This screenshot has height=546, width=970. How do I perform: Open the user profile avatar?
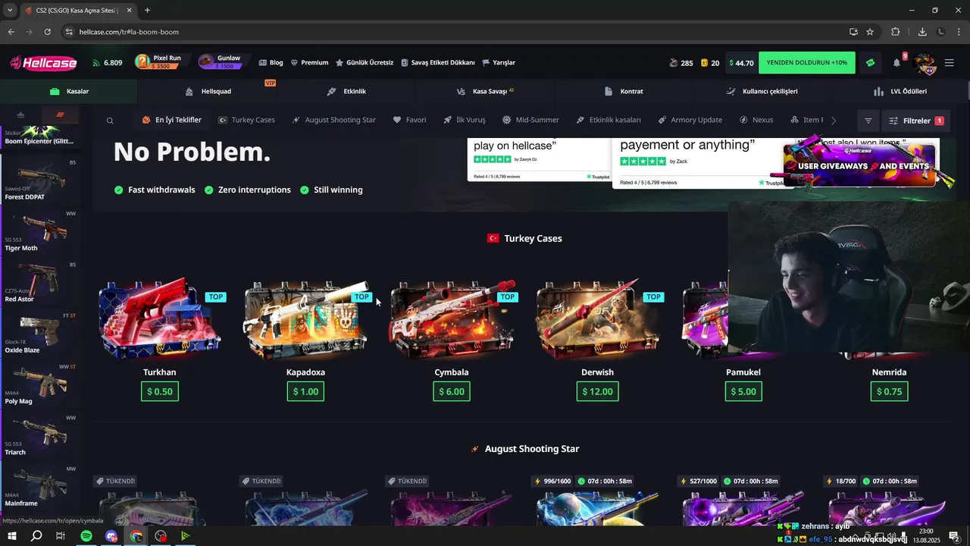[925, 63]
